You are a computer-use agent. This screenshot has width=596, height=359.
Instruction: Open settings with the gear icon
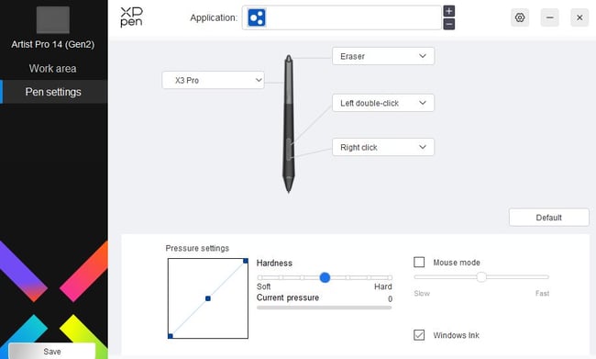click(520, 17)
